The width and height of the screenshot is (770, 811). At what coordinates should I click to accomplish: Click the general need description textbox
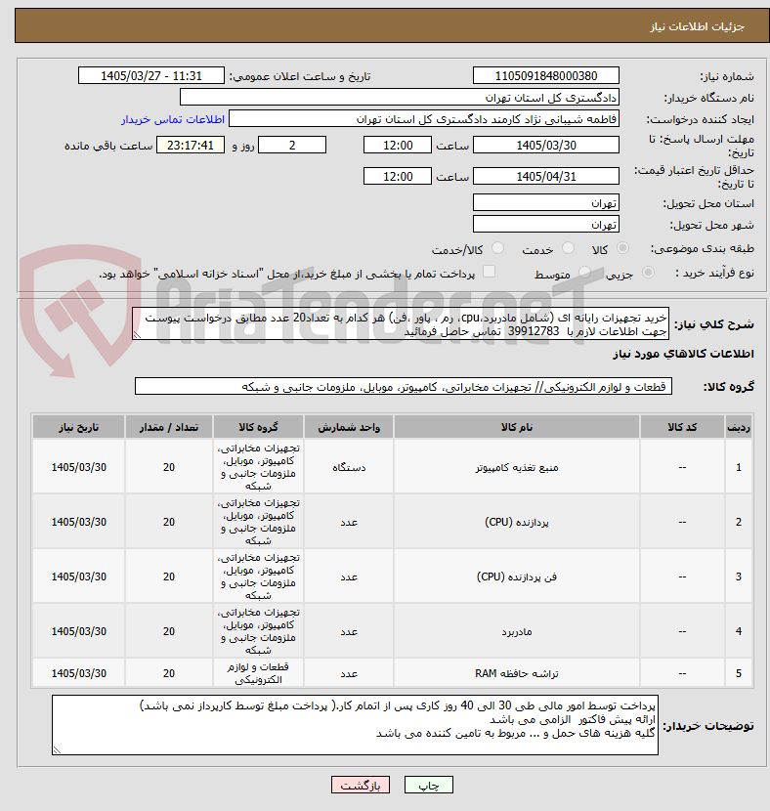point(401,324)
